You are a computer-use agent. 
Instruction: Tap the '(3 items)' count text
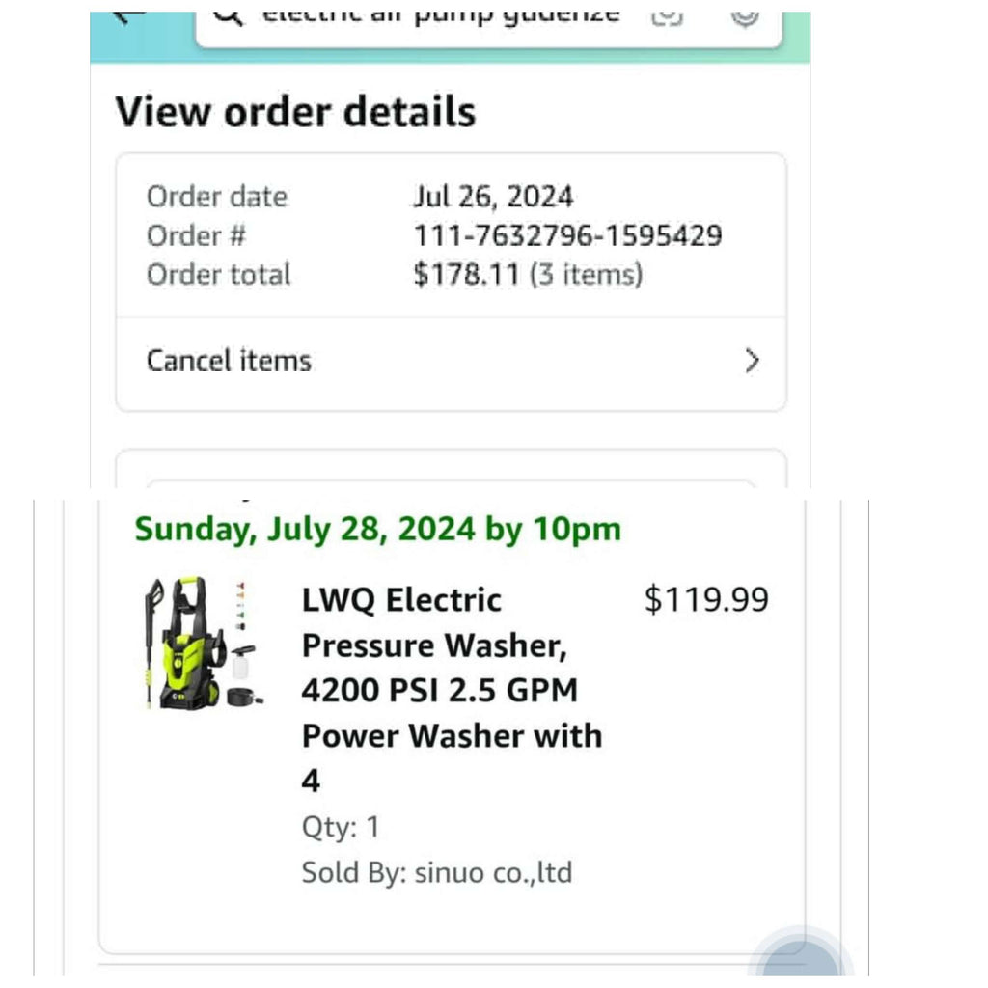point(586,275)
